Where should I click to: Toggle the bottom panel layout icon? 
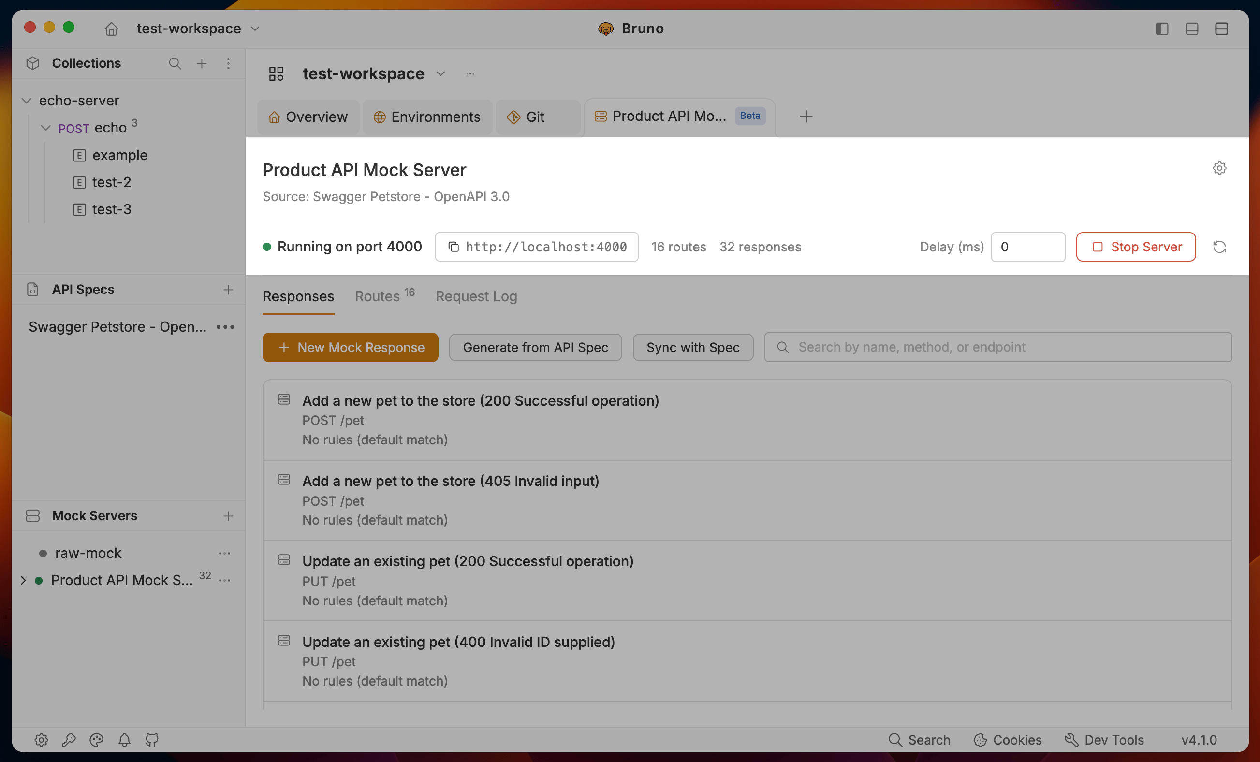pos(1191,29)
